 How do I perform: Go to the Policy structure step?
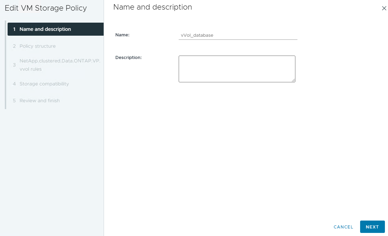coord(38,46)
